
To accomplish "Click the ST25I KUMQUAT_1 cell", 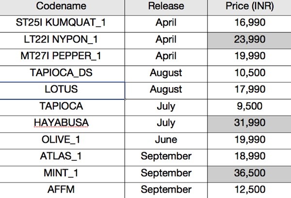I will pyautogui.click(x=62, y=24).
